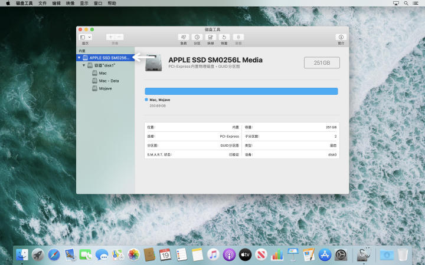Open Photos from the Dock

pyautogui.click(x=133, y=255)
